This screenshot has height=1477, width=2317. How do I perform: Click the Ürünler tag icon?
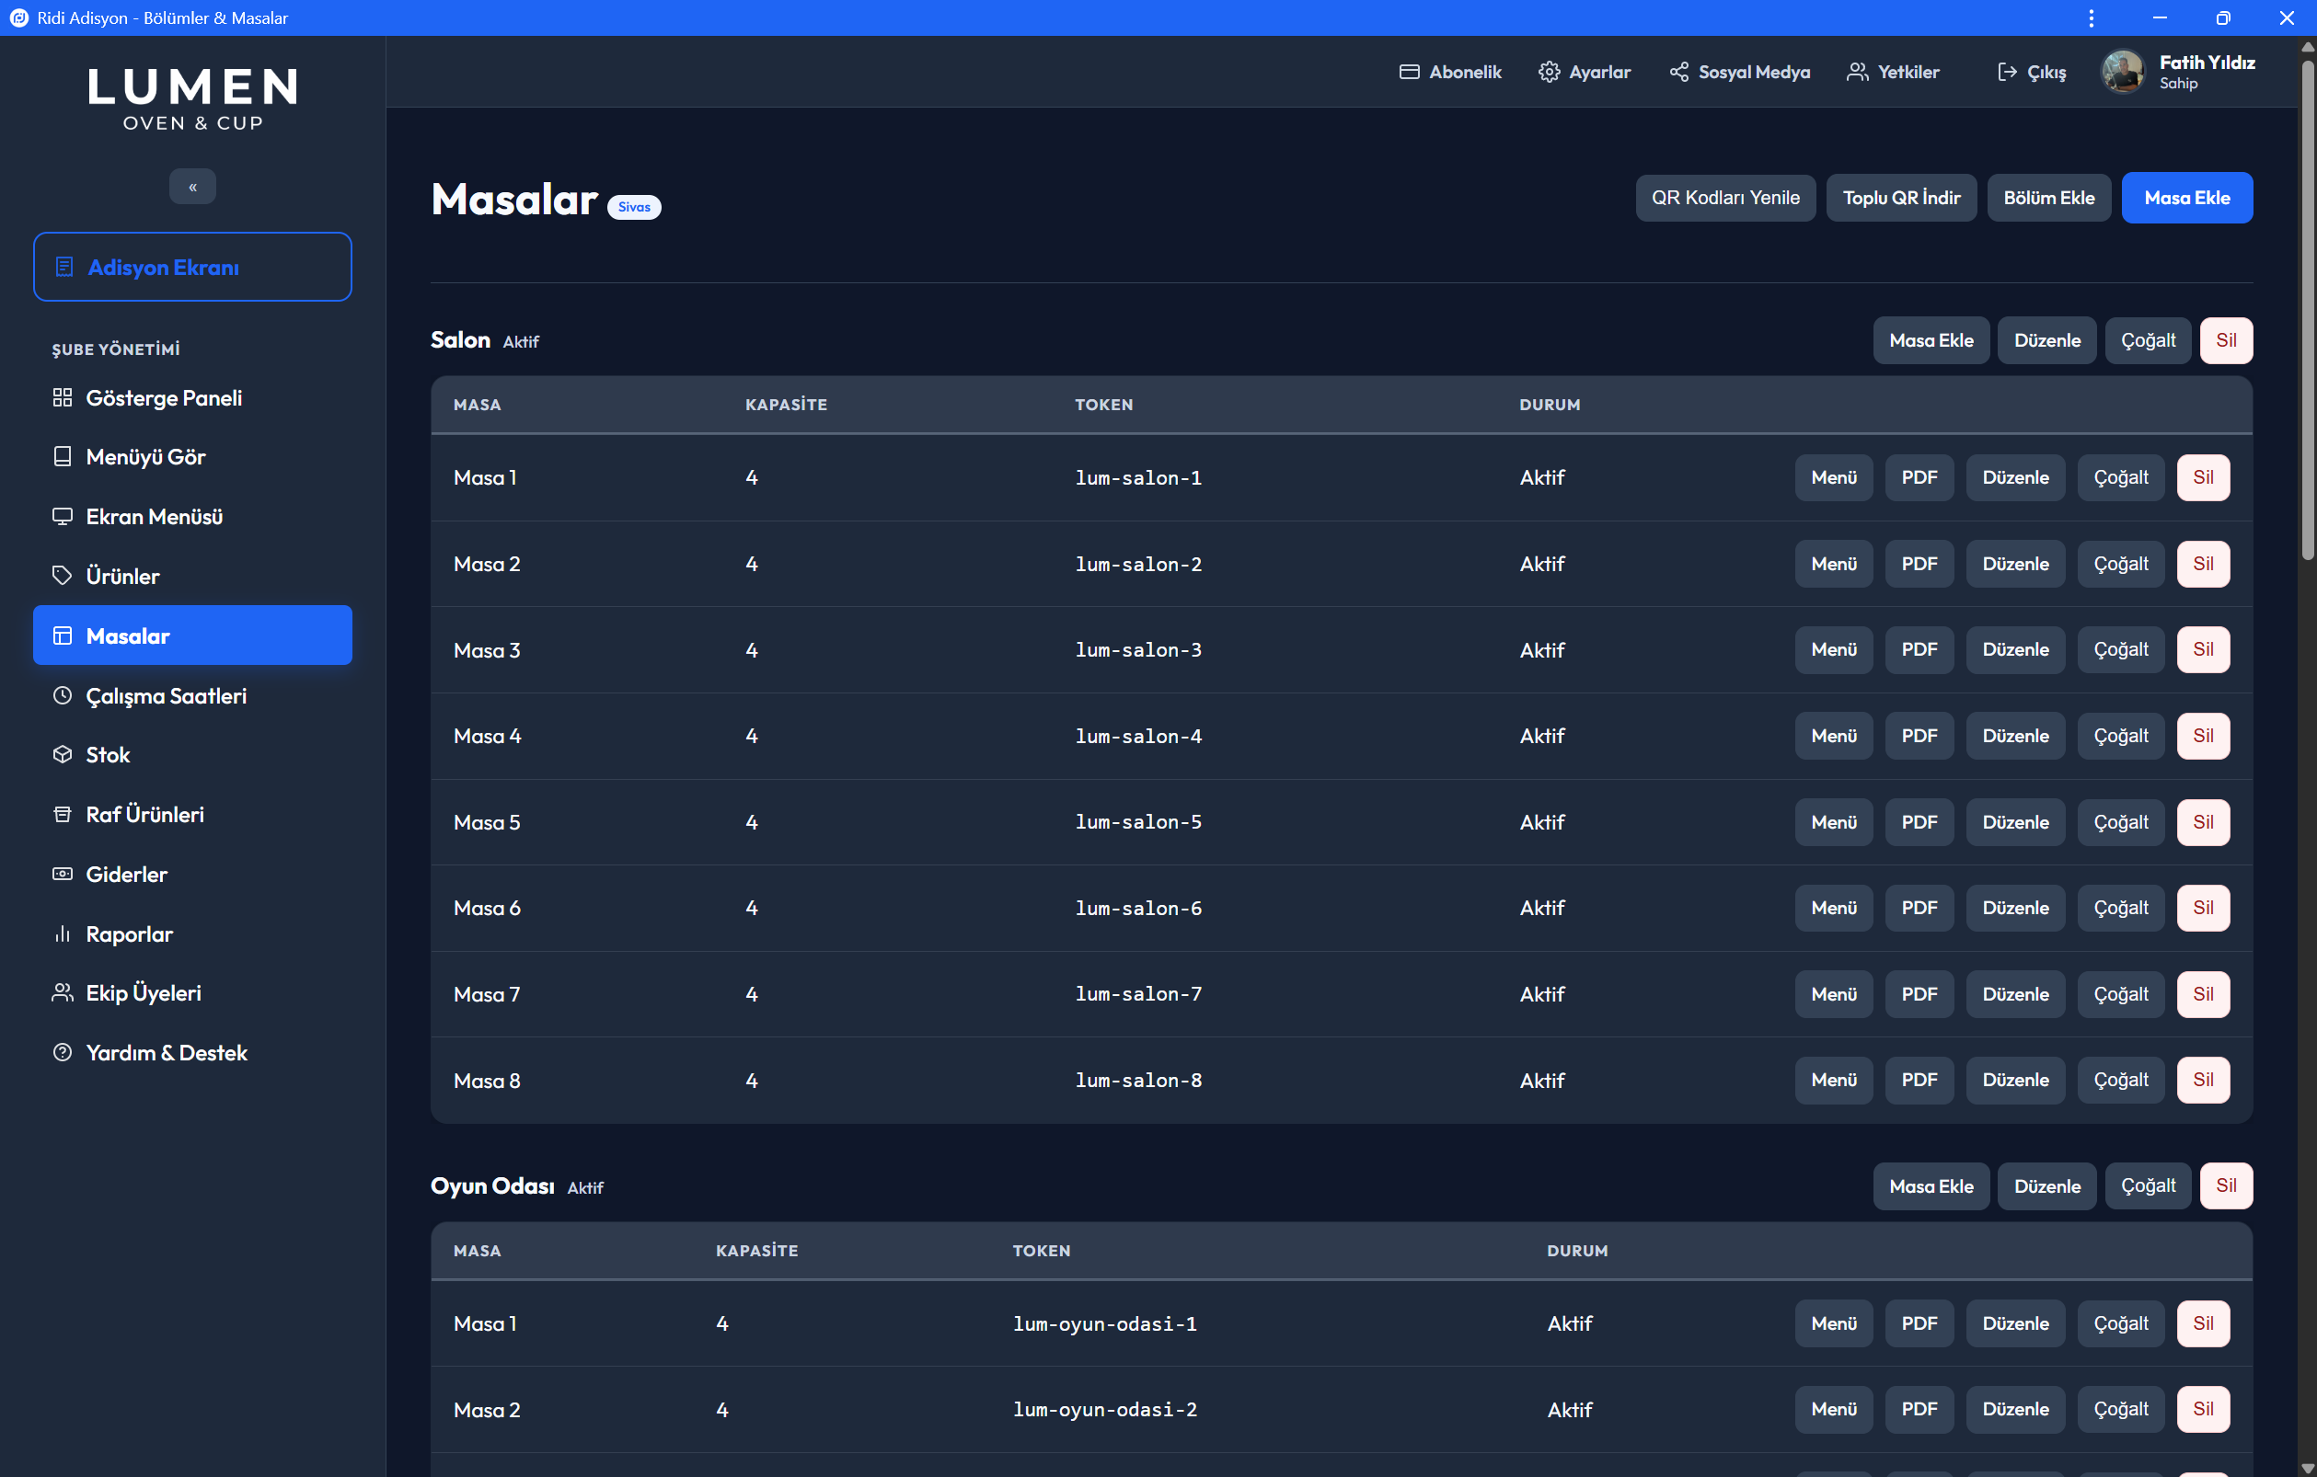coord(63,576)
